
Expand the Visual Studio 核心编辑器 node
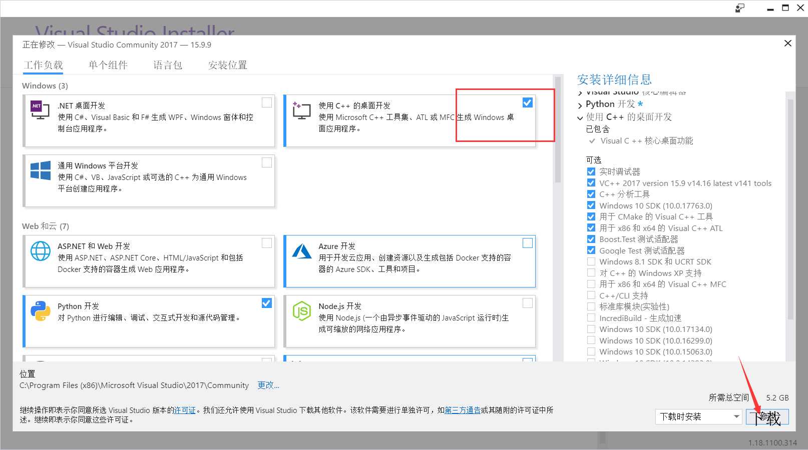(580, 92)
